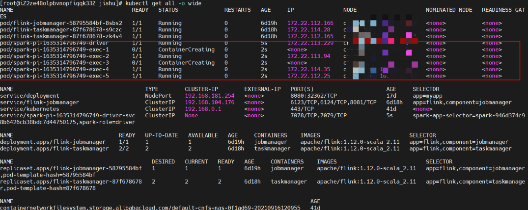This screenshot has height=210, width=528.
Task: Click pod/spark-pi-1635314796749-exec-2 name
Action: tap(55, 56)
